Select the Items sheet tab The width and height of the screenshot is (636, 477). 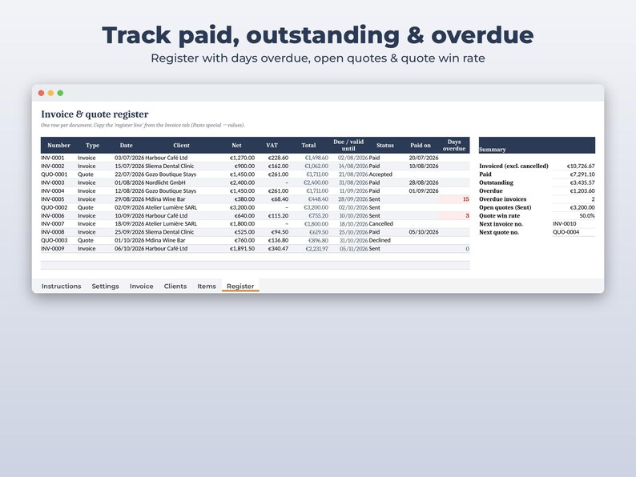[x=207, y=286]
